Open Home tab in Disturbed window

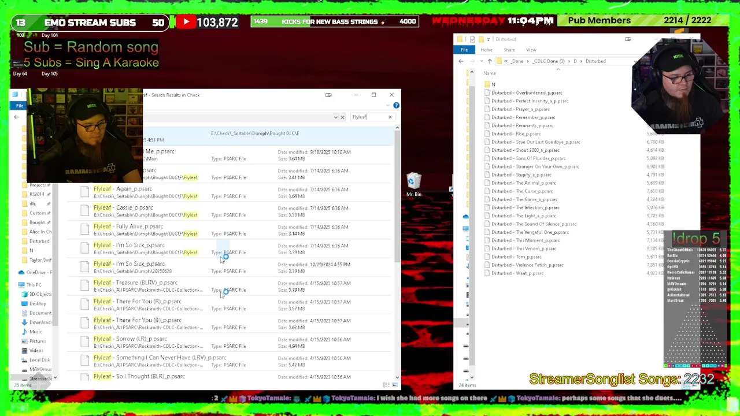click(x=486, y=50)
